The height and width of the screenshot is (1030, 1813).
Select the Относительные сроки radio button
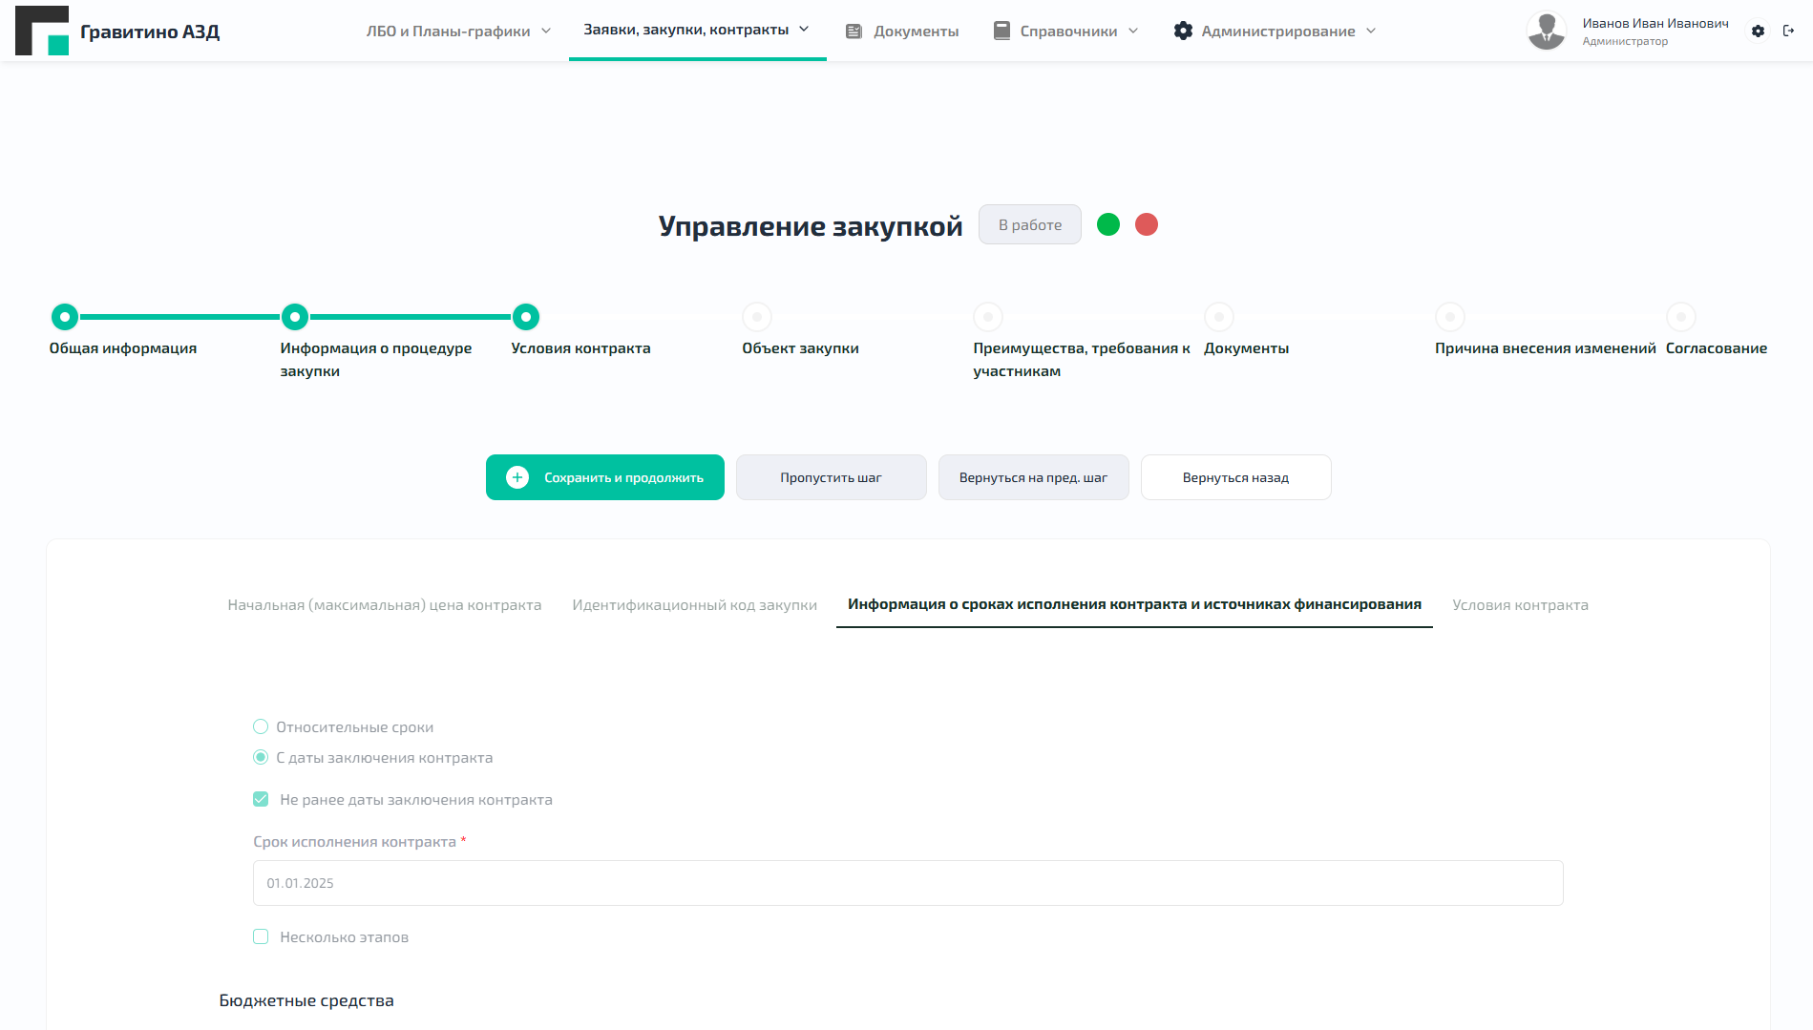tap(260, 726)
